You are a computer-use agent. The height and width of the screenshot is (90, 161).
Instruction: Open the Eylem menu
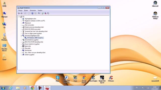(26, 10)
